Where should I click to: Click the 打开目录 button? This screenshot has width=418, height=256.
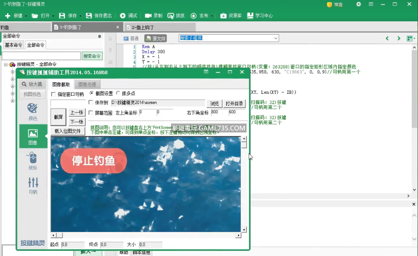click(235, 104)
